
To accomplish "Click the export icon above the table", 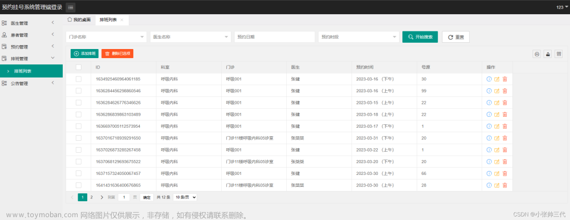I will click(x=547, y=54).
